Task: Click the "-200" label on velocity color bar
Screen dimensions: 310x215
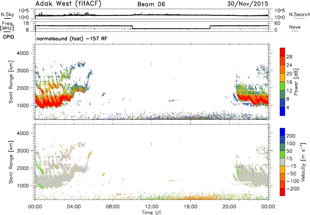Action: (293, 189)
